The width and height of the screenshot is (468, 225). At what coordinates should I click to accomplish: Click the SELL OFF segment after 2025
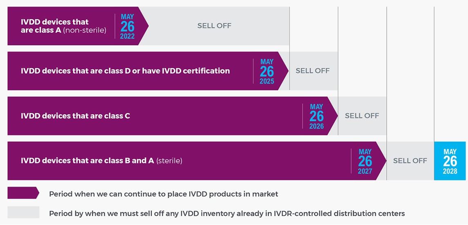[x=313, y=71]
